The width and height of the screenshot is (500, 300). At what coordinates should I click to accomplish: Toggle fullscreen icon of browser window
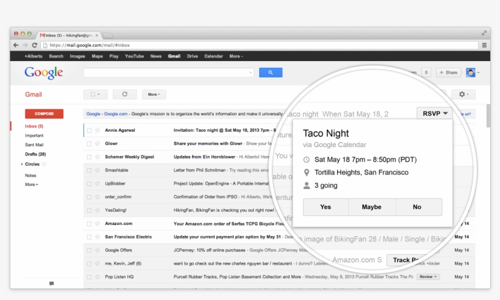(484, 33)
